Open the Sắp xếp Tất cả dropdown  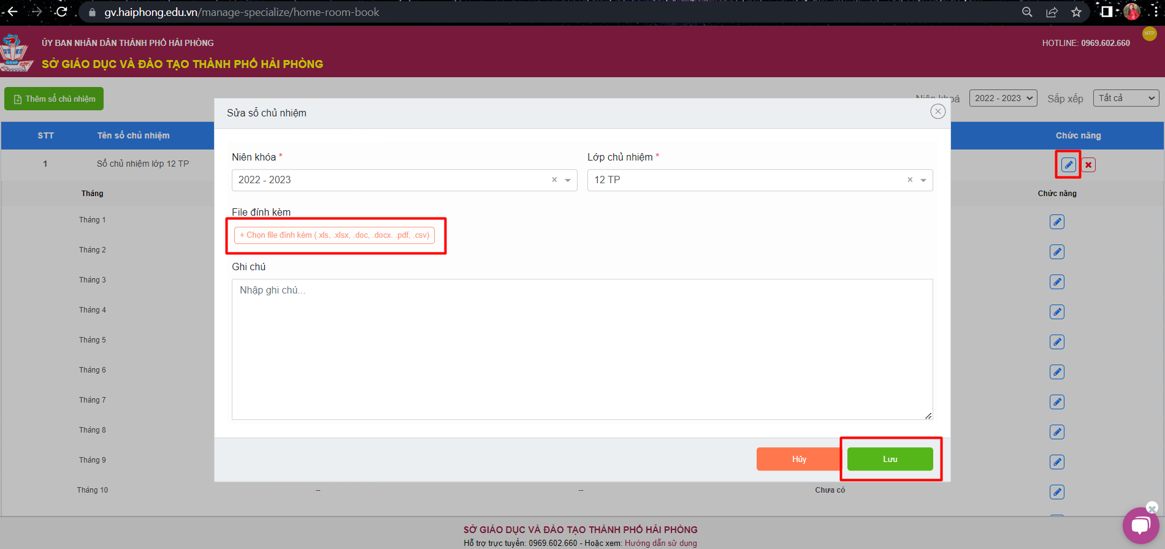(x=1126, y=98)
